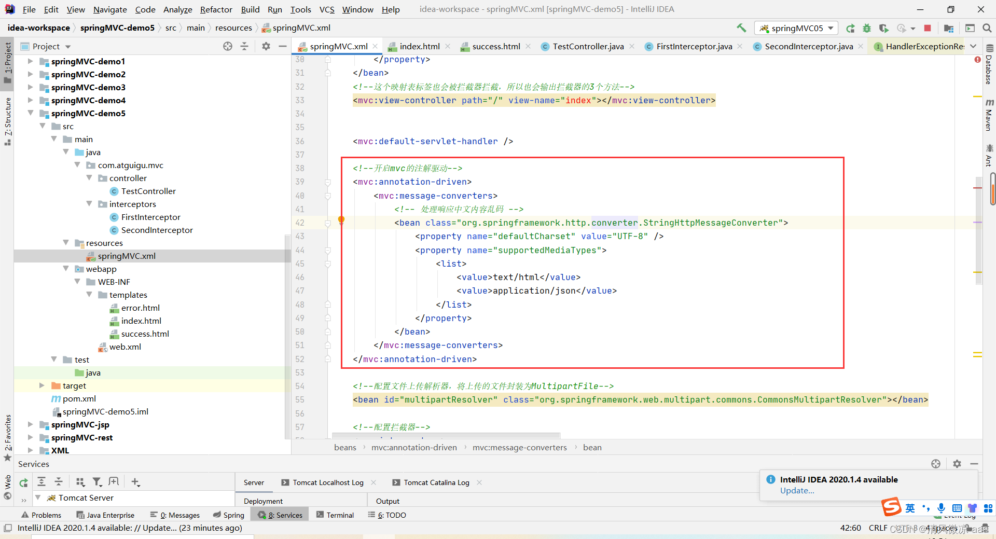Image resolution: width=996 pixels, height=539 pixels.
Task: Open Search Everywhere magnifier icon
Action: pos(987,28)
